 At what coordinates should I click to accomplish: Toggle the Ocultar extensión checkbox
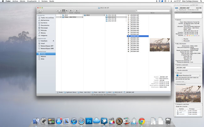[176, 71]
